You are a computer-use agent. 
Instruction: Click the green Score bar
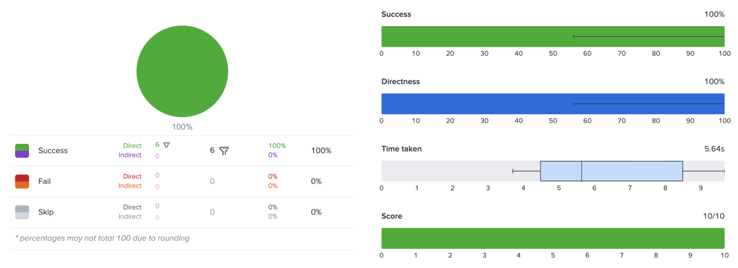tap(553, 238)
